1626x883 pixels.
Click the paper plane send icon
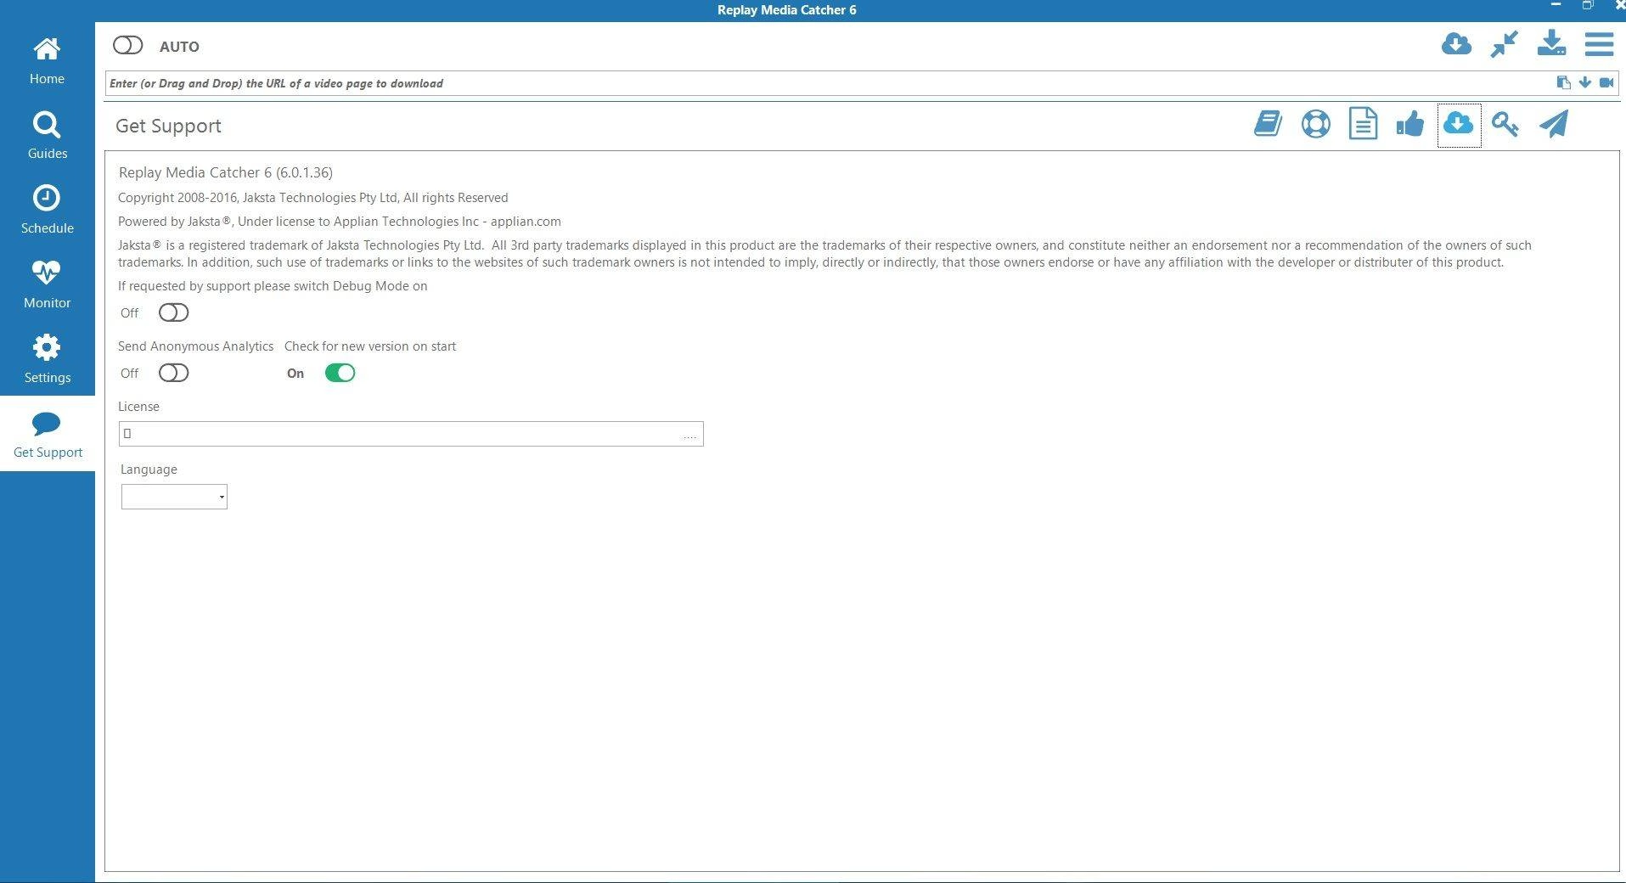coord(1554,124)
